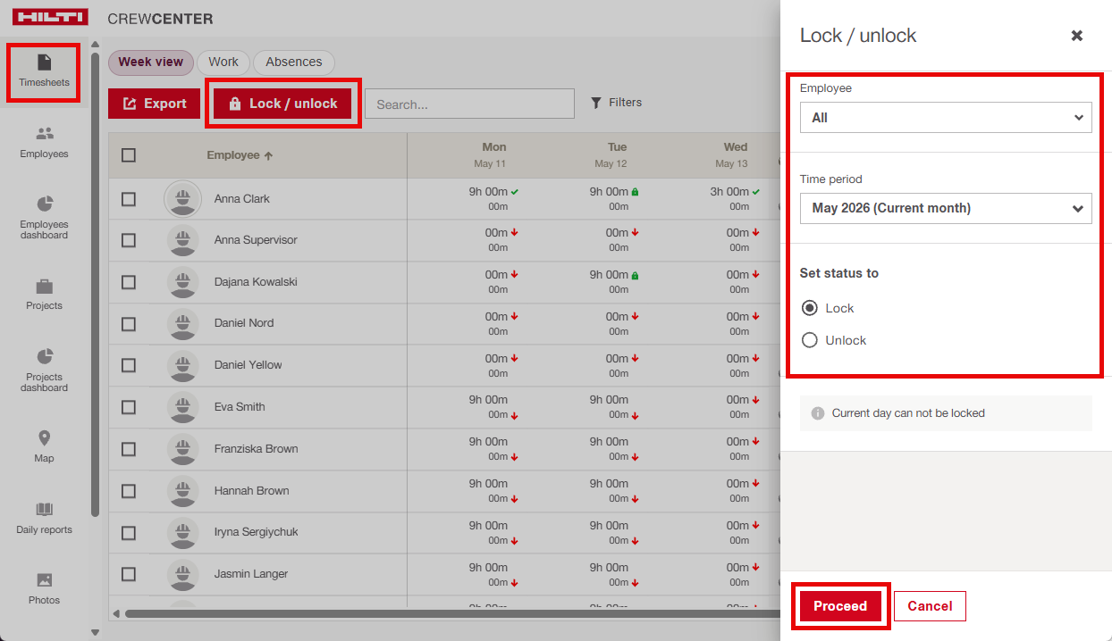
Task: Click Hannah Brown's avatar icon
Action: (x=183, y=491)
